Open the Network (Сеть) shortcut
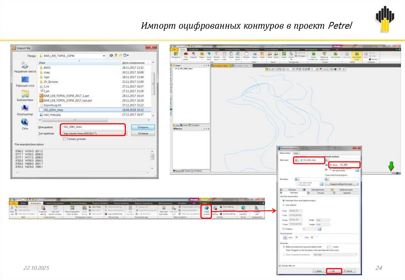Screen dimensions: 405x280 pos(25,124)
